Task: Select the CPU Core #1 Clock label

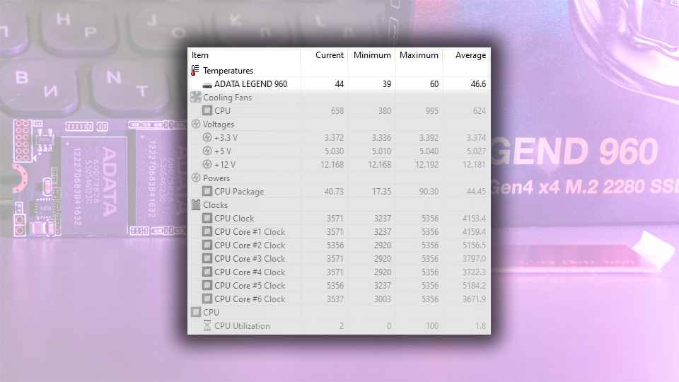Action: (250, 232)
